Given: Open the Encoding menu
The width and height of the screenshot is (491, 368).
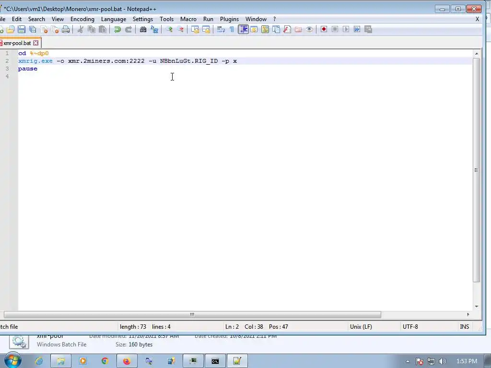Looking at the screenshot, I should (x=82, y=19).
